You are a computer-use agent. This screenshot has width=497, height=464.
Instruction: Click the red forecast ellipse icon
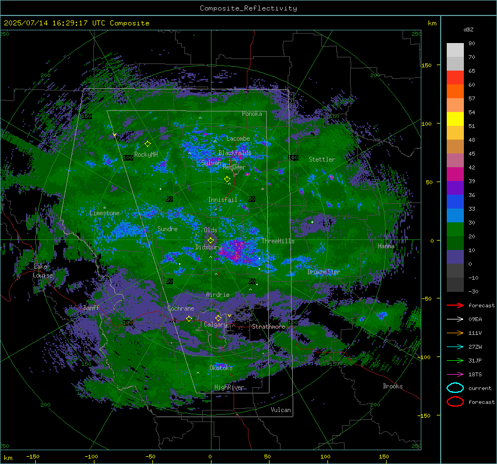tap(455, 402)
